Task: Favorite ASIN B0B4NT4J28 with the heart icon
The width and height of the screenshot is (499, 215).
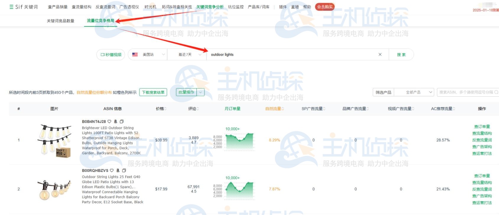Action: [x=109, y=122]
